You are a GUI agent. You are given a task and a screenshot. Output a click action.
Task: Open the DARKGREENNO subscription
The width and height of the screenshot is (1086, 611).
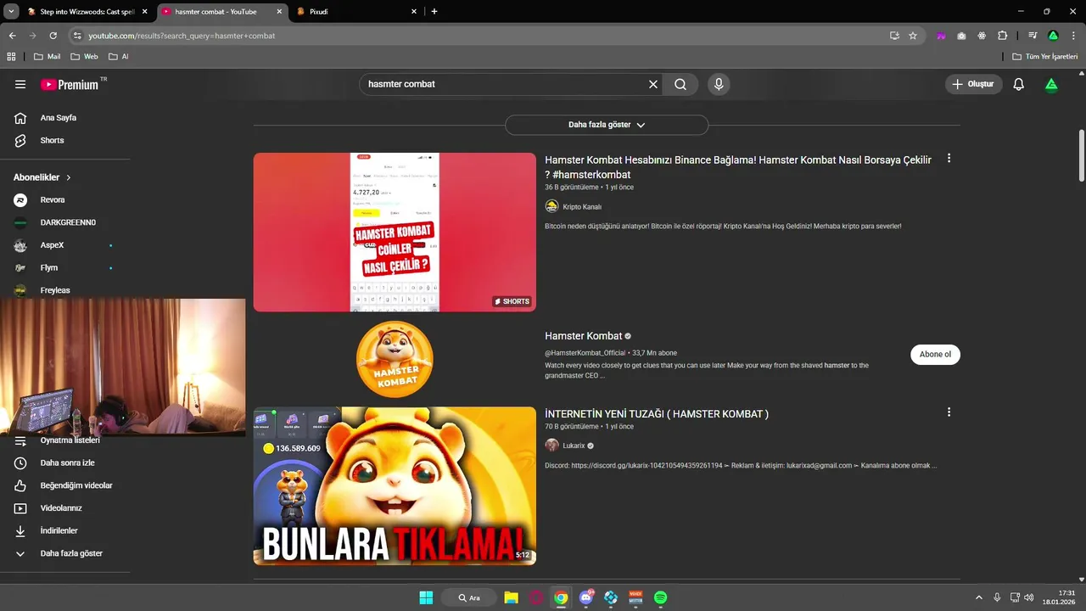[68, 222]
